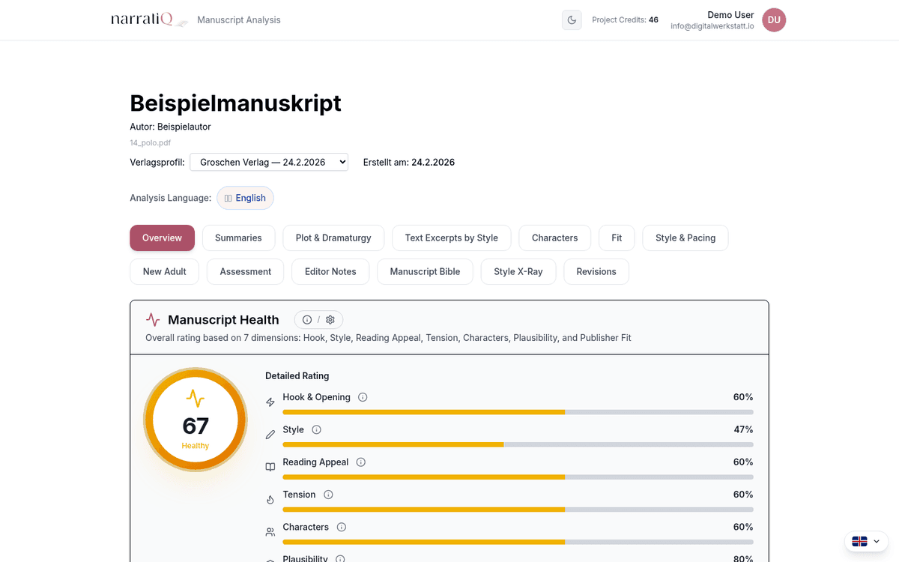Open the Style X-Ray tab
Viewport: 899px width, 562px height.
518,271
